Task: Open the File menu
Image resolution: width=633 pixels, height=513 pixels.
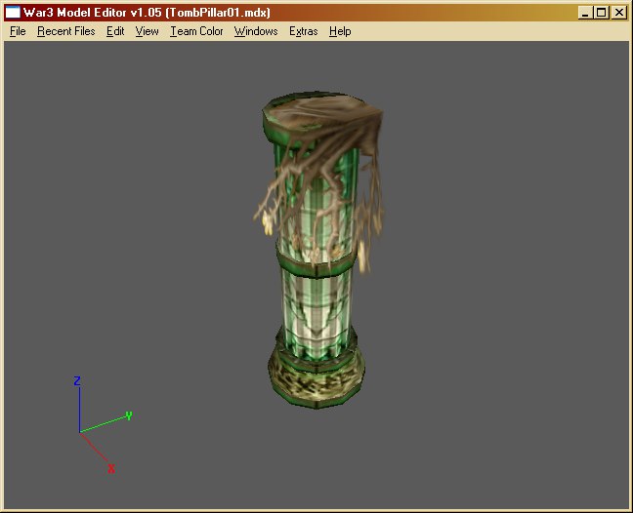Action: tap(18, 31)
